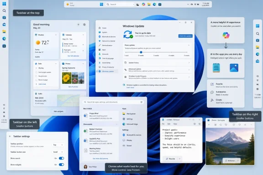Open Notepad's File menu

pos(163,124)
